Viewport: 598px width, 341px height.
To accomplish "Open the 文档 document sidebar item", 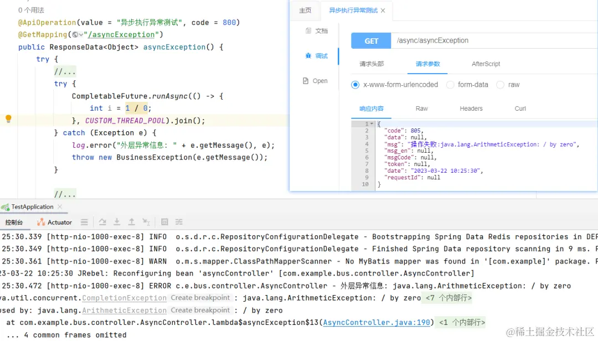I will tap(317, 31).
